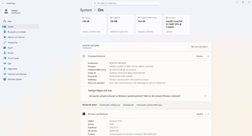This screenshot has width=252, height=136.
Task: Open the Hem home icon
Action: (x=5, y=21)
